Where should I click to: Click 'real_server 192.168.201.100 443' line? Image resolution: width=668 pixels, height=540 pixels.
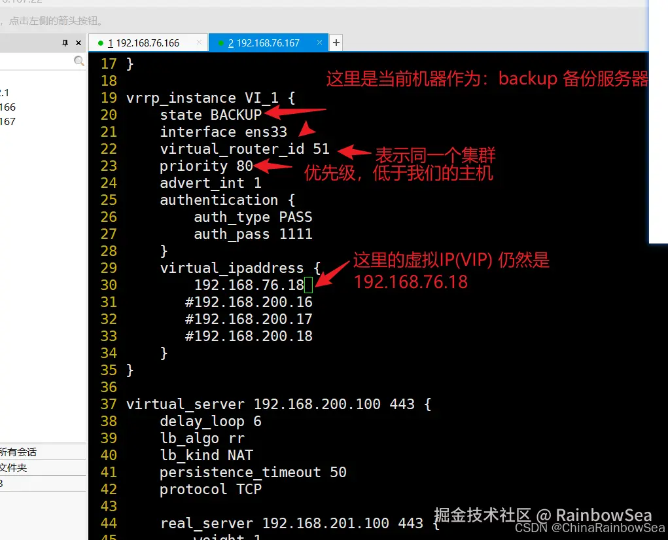click(291, 524)
